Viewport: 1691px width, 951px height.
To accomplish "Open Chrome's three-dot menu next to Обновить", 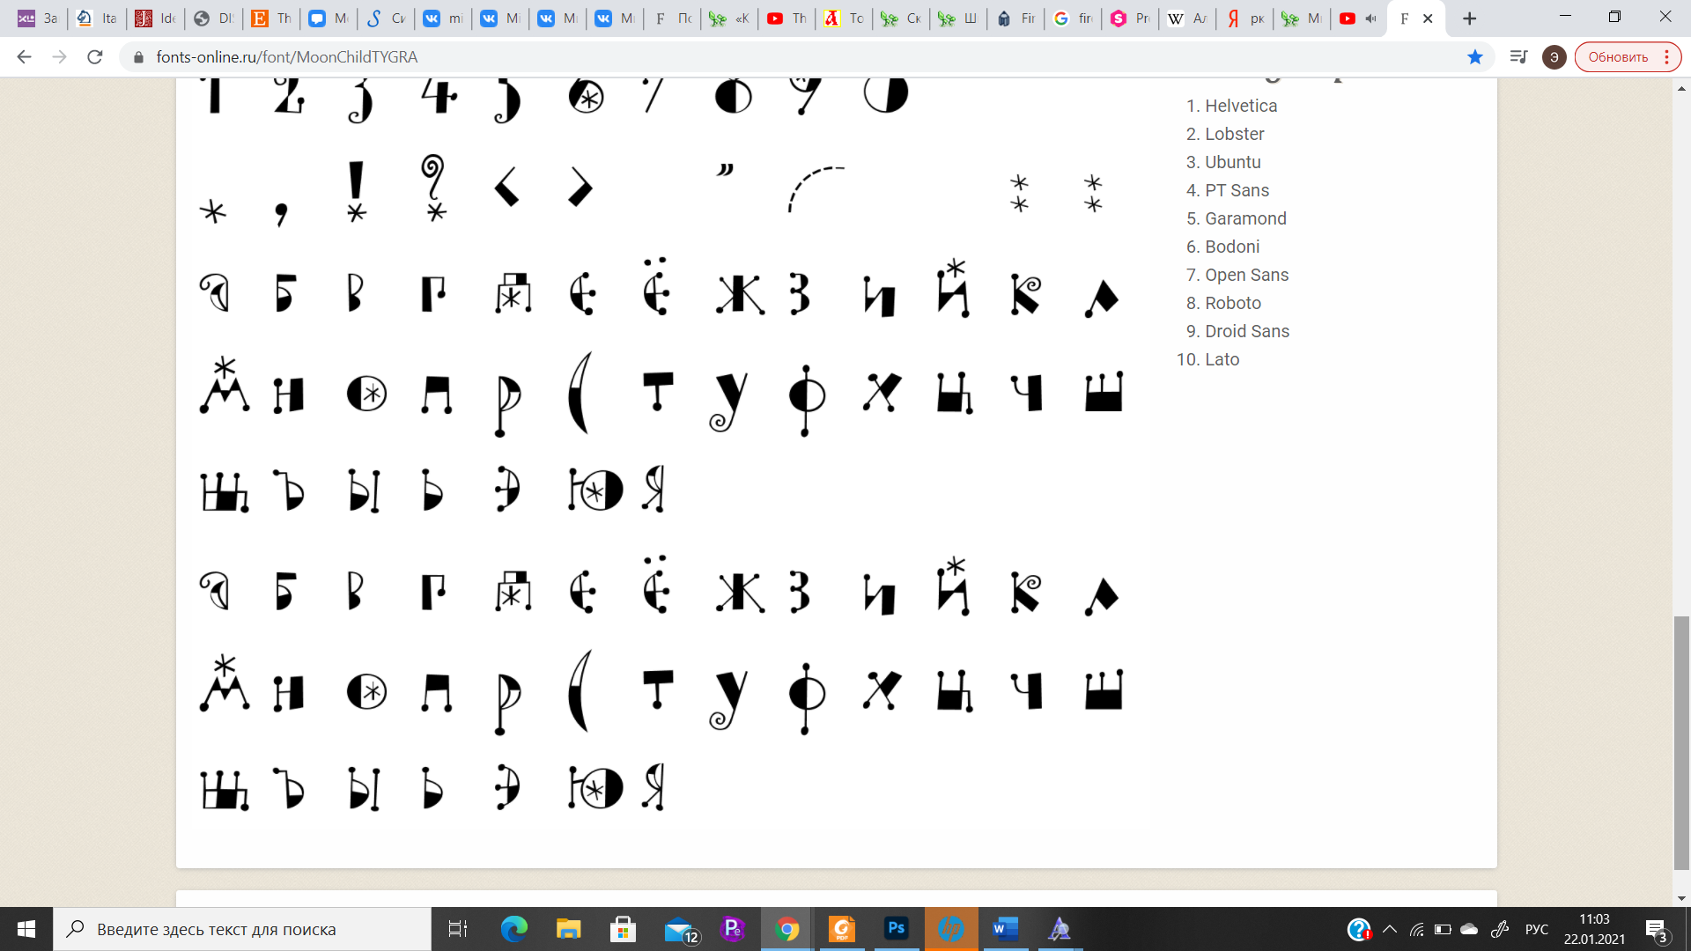I will tap(1667, 57).
